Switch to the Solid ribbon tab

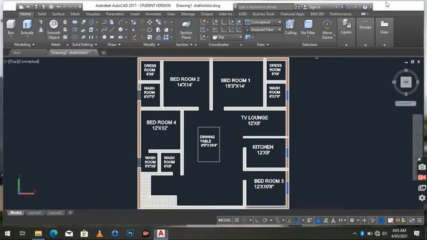41,14
